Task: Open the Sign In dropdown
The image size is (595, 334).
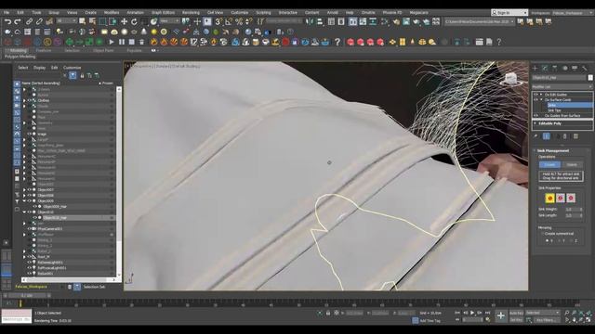Action: (509, 12)
